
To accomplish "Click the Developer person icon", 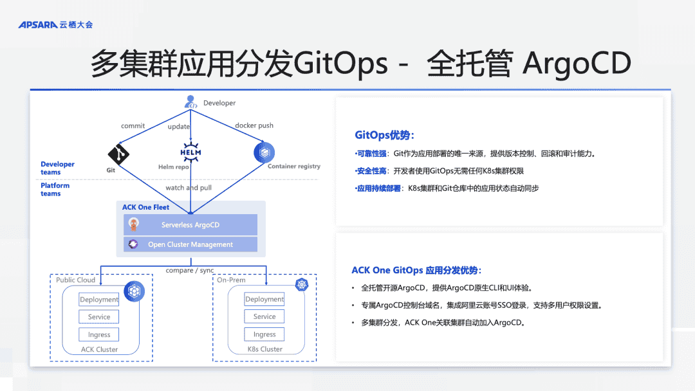I will tap(190, 102).
